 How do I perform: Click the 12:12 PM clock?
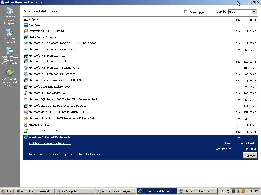252,191
